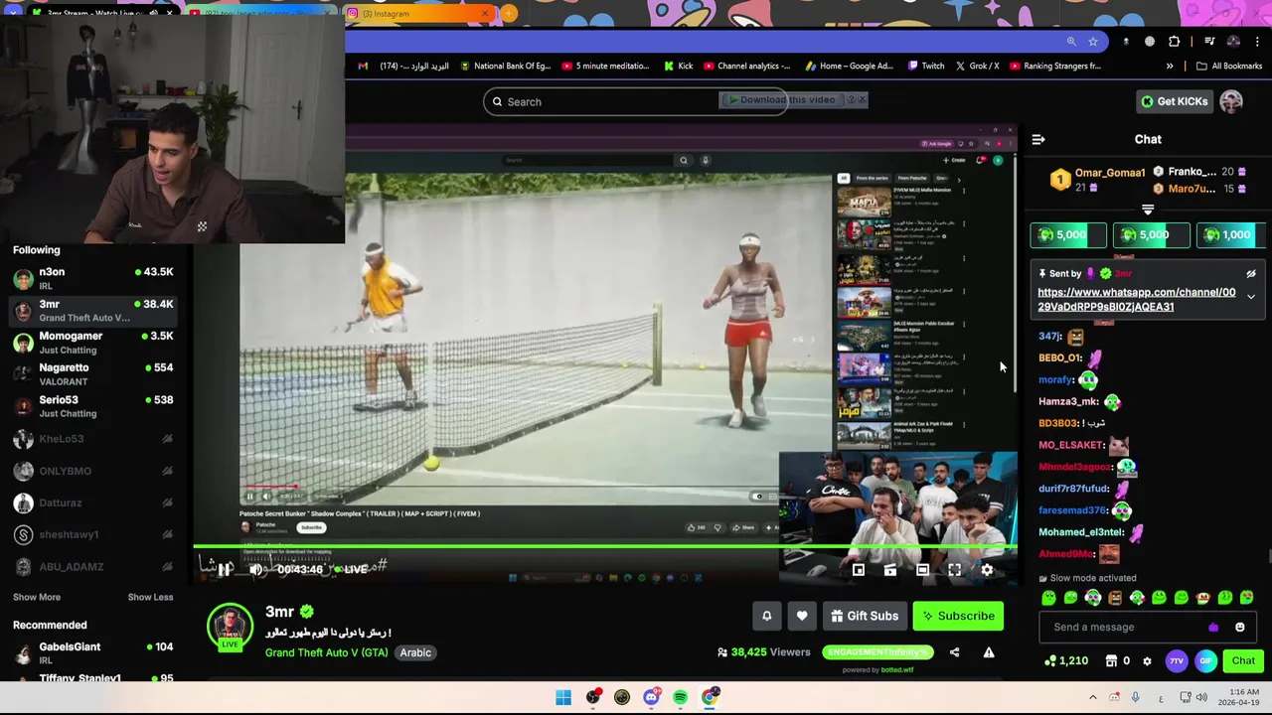
Task: Mute the stream volume
Action: [x=256, y=569]
